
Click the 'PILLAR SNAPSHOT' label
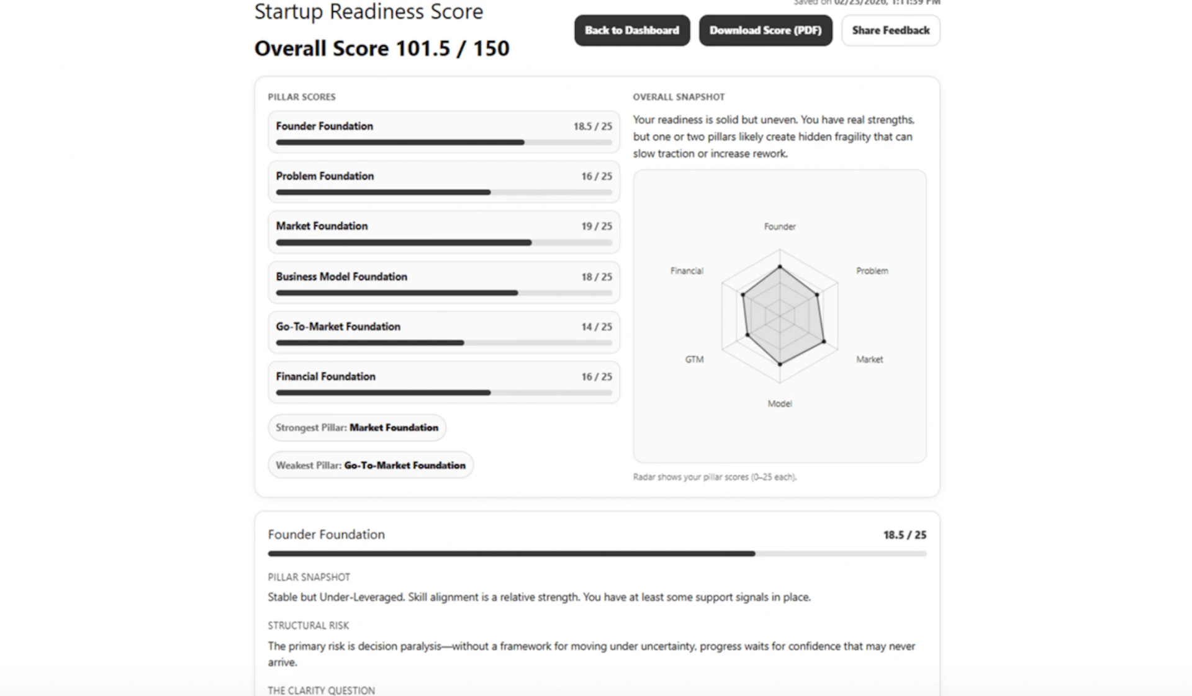309,577
